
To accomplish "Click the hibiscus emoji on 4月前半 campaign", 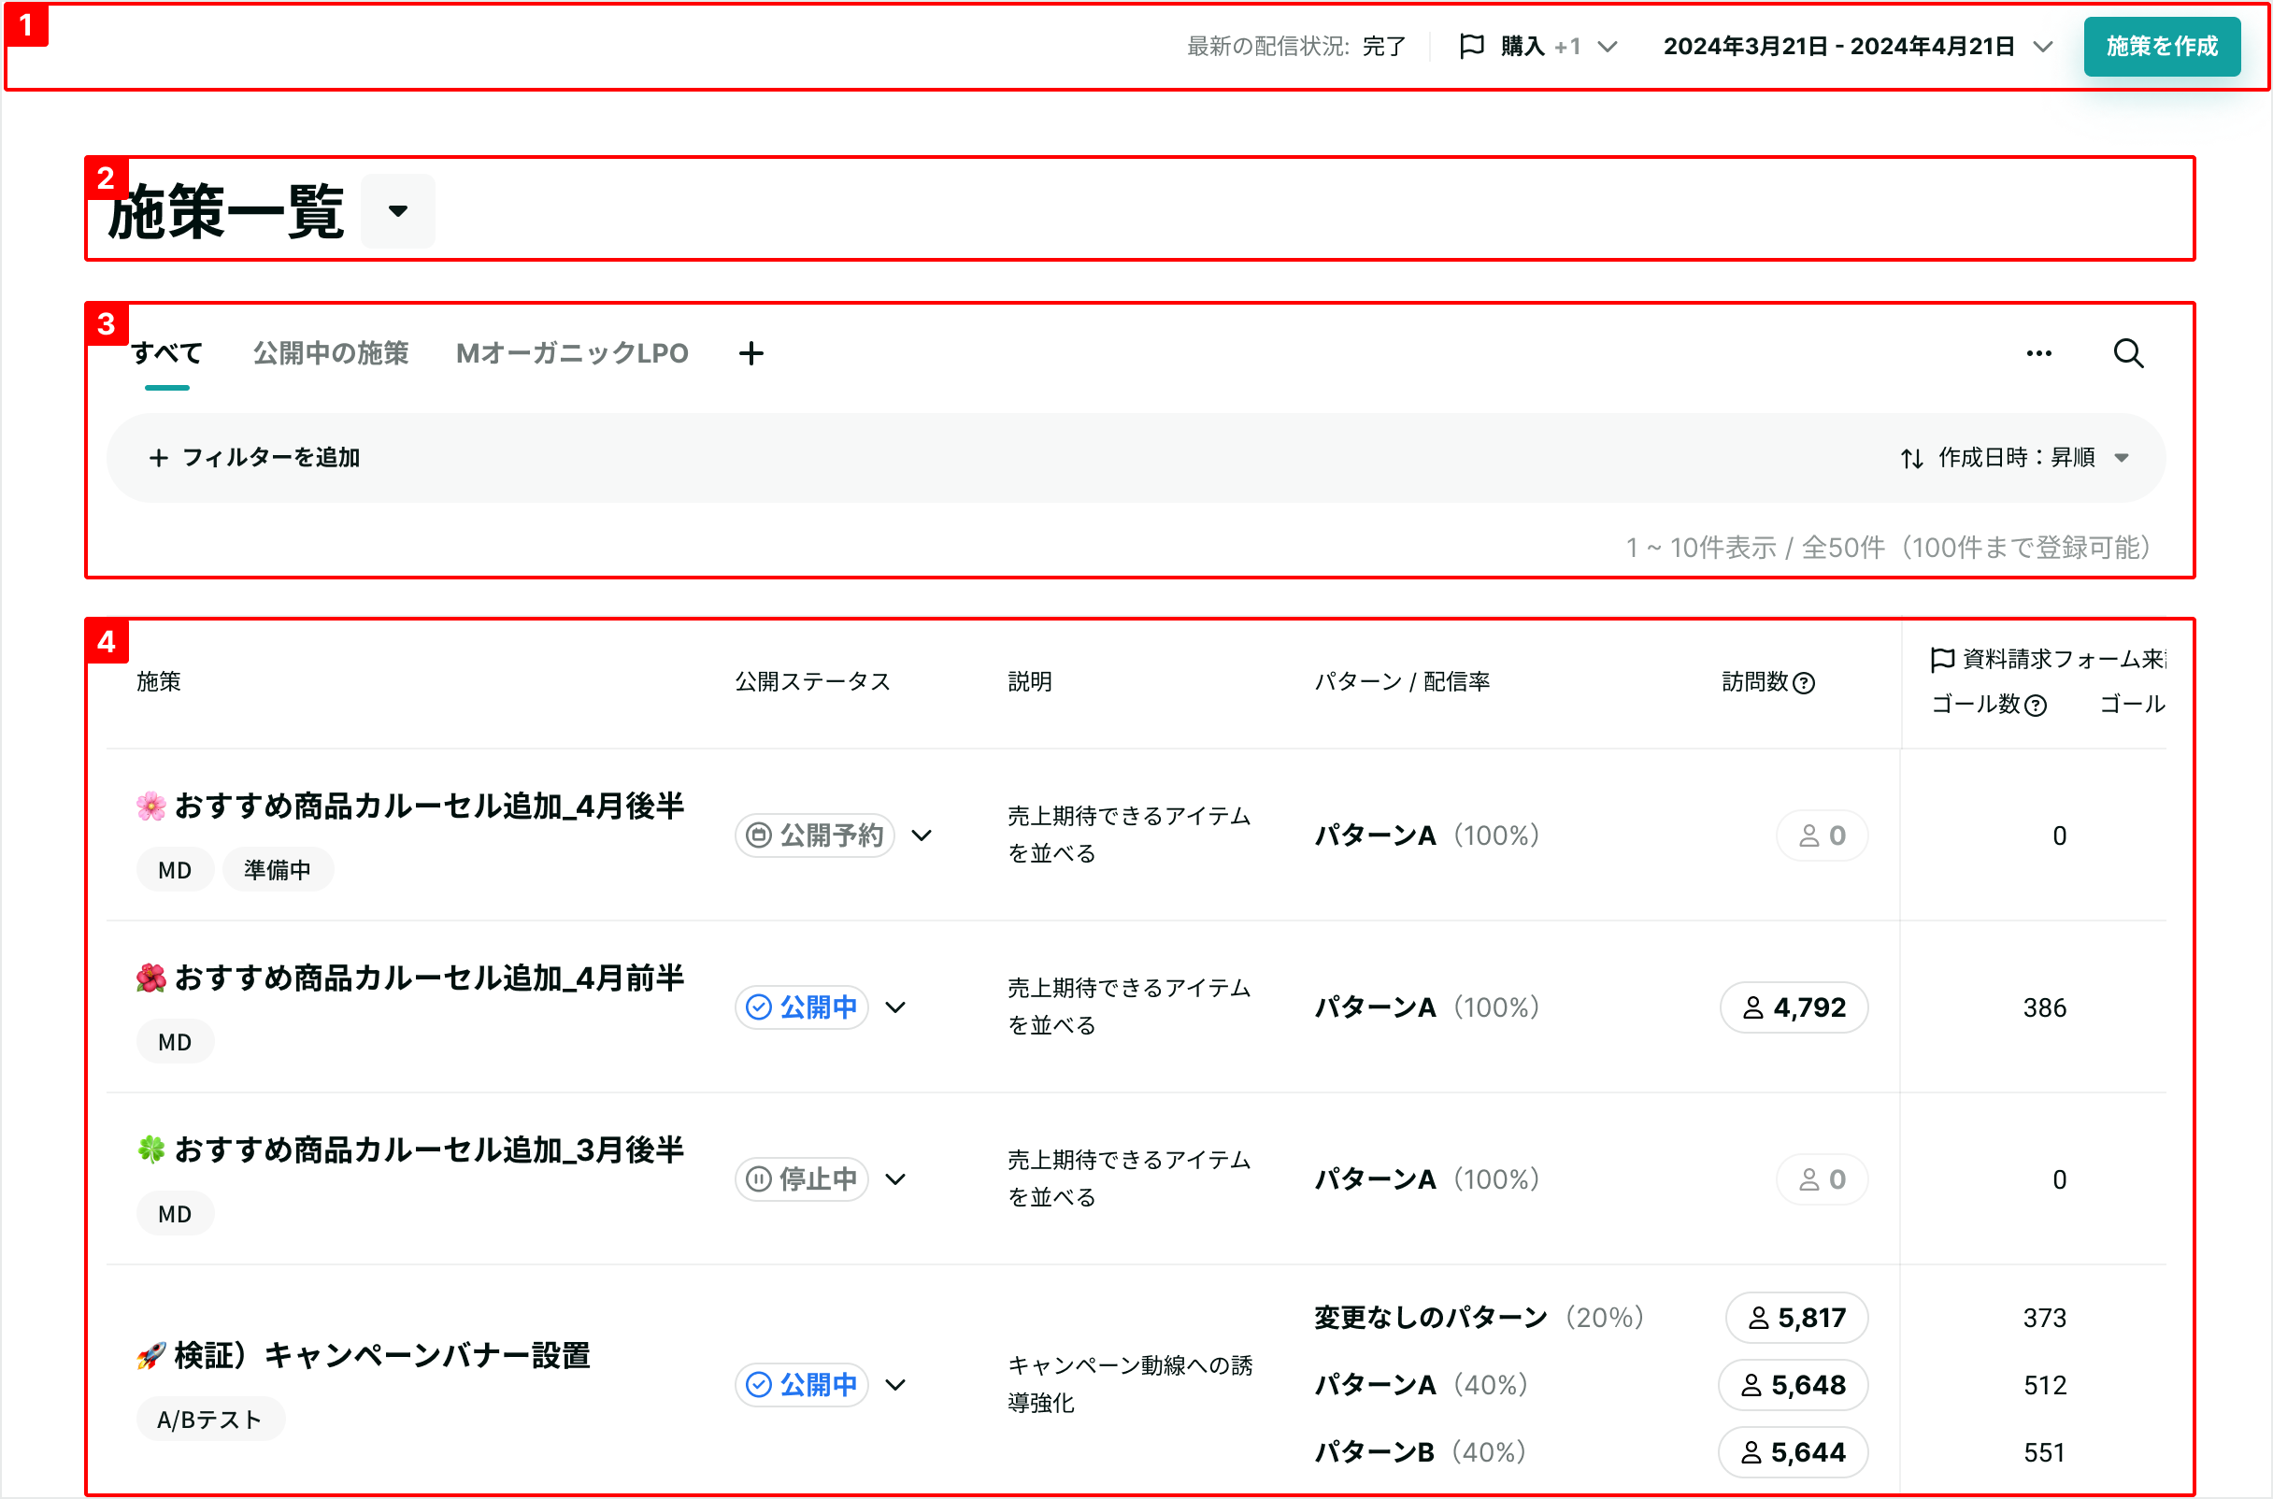I will coord(150,978).
